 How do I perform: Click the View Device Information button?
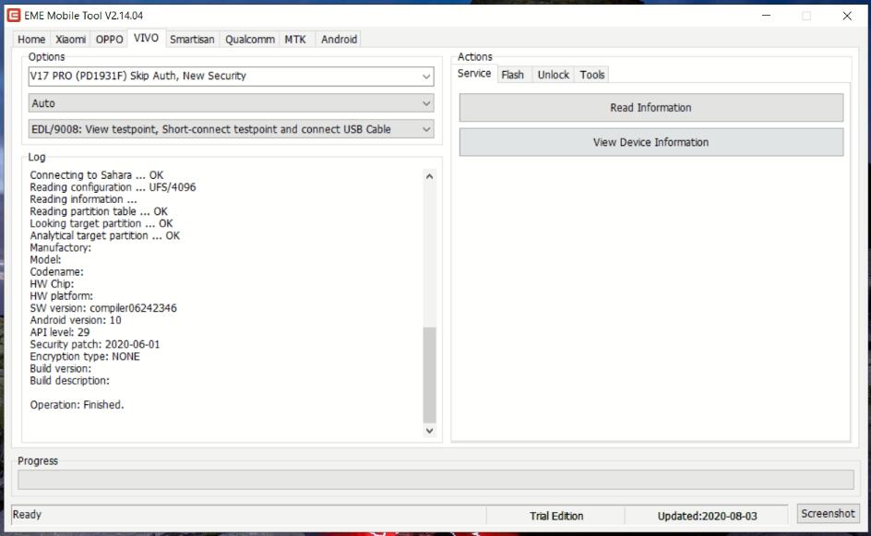click(x=651, y=142)
